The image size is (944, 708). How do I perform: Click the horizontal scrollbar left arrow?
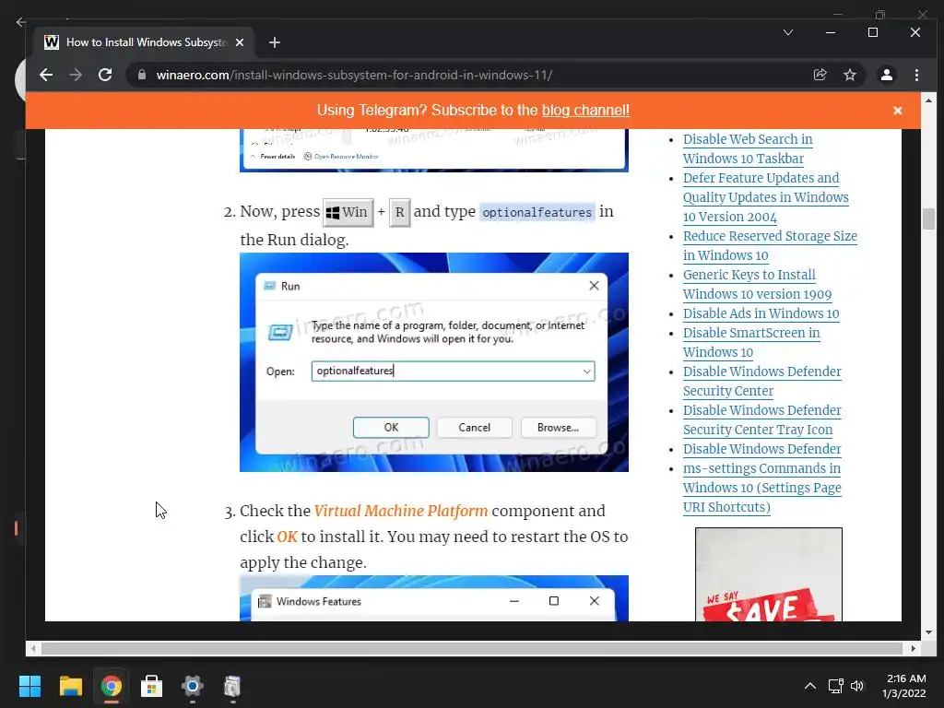(x=33, y=648)
